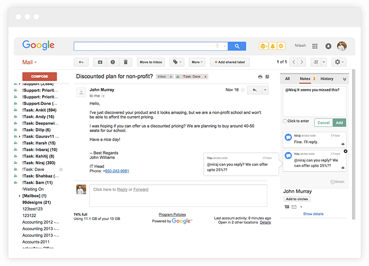Click the blue search button
The height and width of the screenshot is (266, 369).
point(237,46)
